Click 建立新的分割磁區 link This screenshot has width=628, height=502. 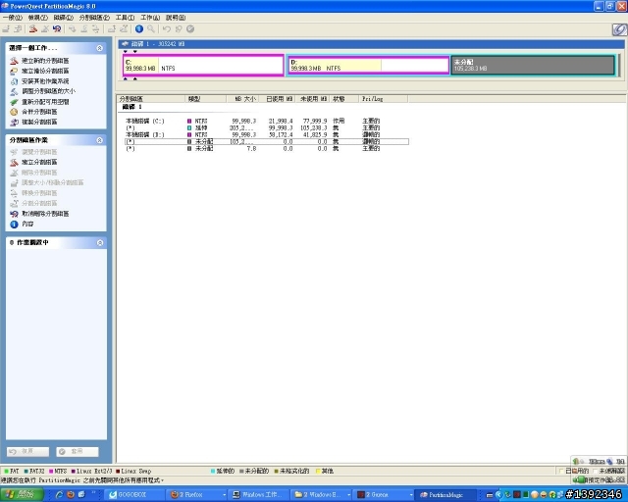[45, 61]
